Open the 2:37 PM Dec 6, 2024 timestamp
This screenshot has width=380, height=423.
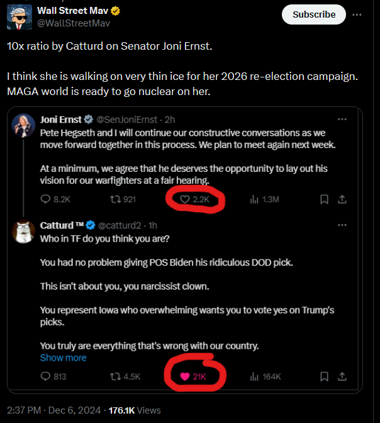53,410
